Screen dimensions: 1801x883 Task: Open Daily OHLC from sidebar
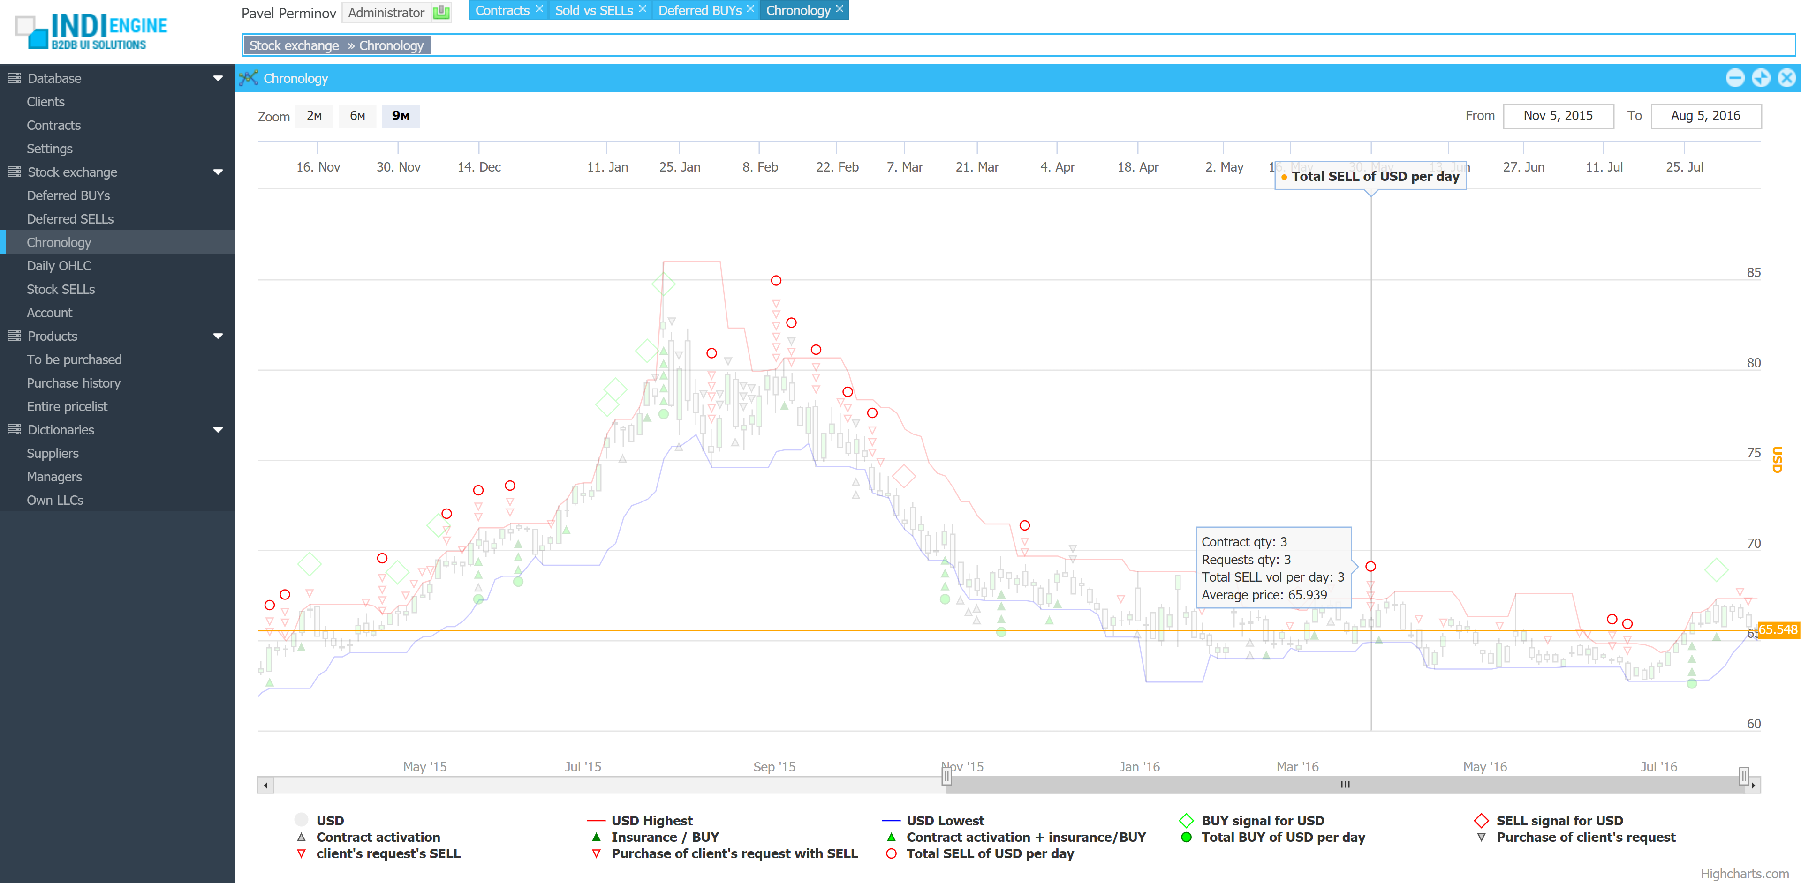click(59, 265)
